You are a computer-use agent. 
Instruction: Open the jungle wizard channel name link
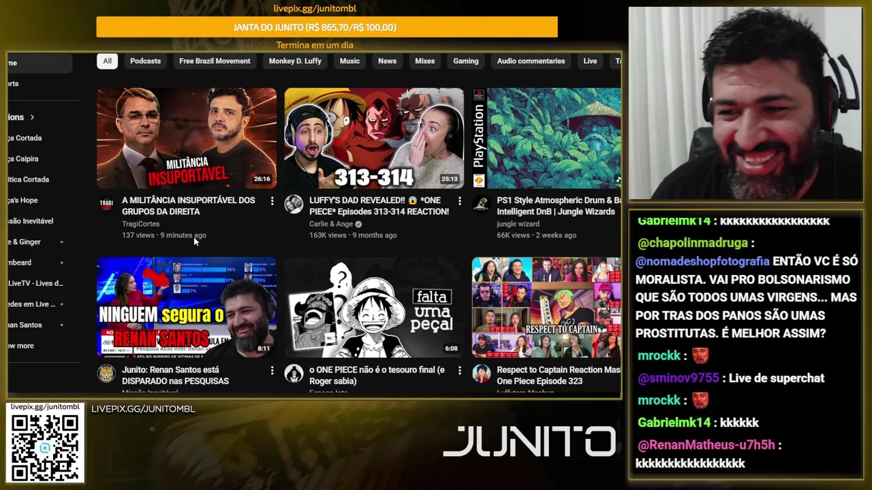(x=518, y=224)
